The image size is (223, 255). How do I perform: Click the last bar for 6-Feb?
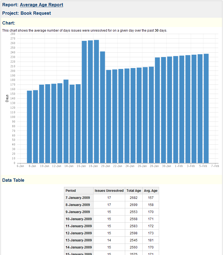206,108
